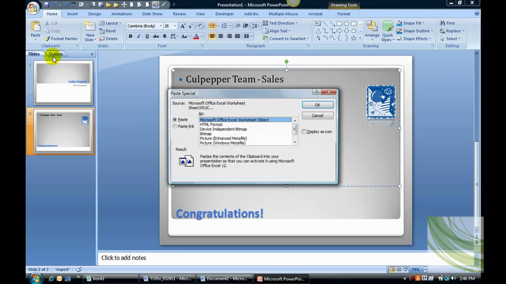The width and height of the screenshot is (506, 284).
Task: Enable the Display as icon checkbox
Action: [x=304, y=132]
